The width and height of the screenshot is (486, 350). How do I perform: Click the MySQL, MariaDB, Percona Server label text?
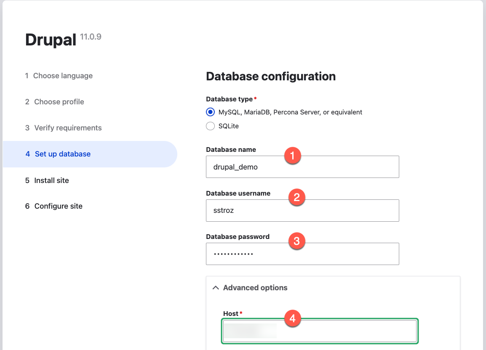coord(290,112)
